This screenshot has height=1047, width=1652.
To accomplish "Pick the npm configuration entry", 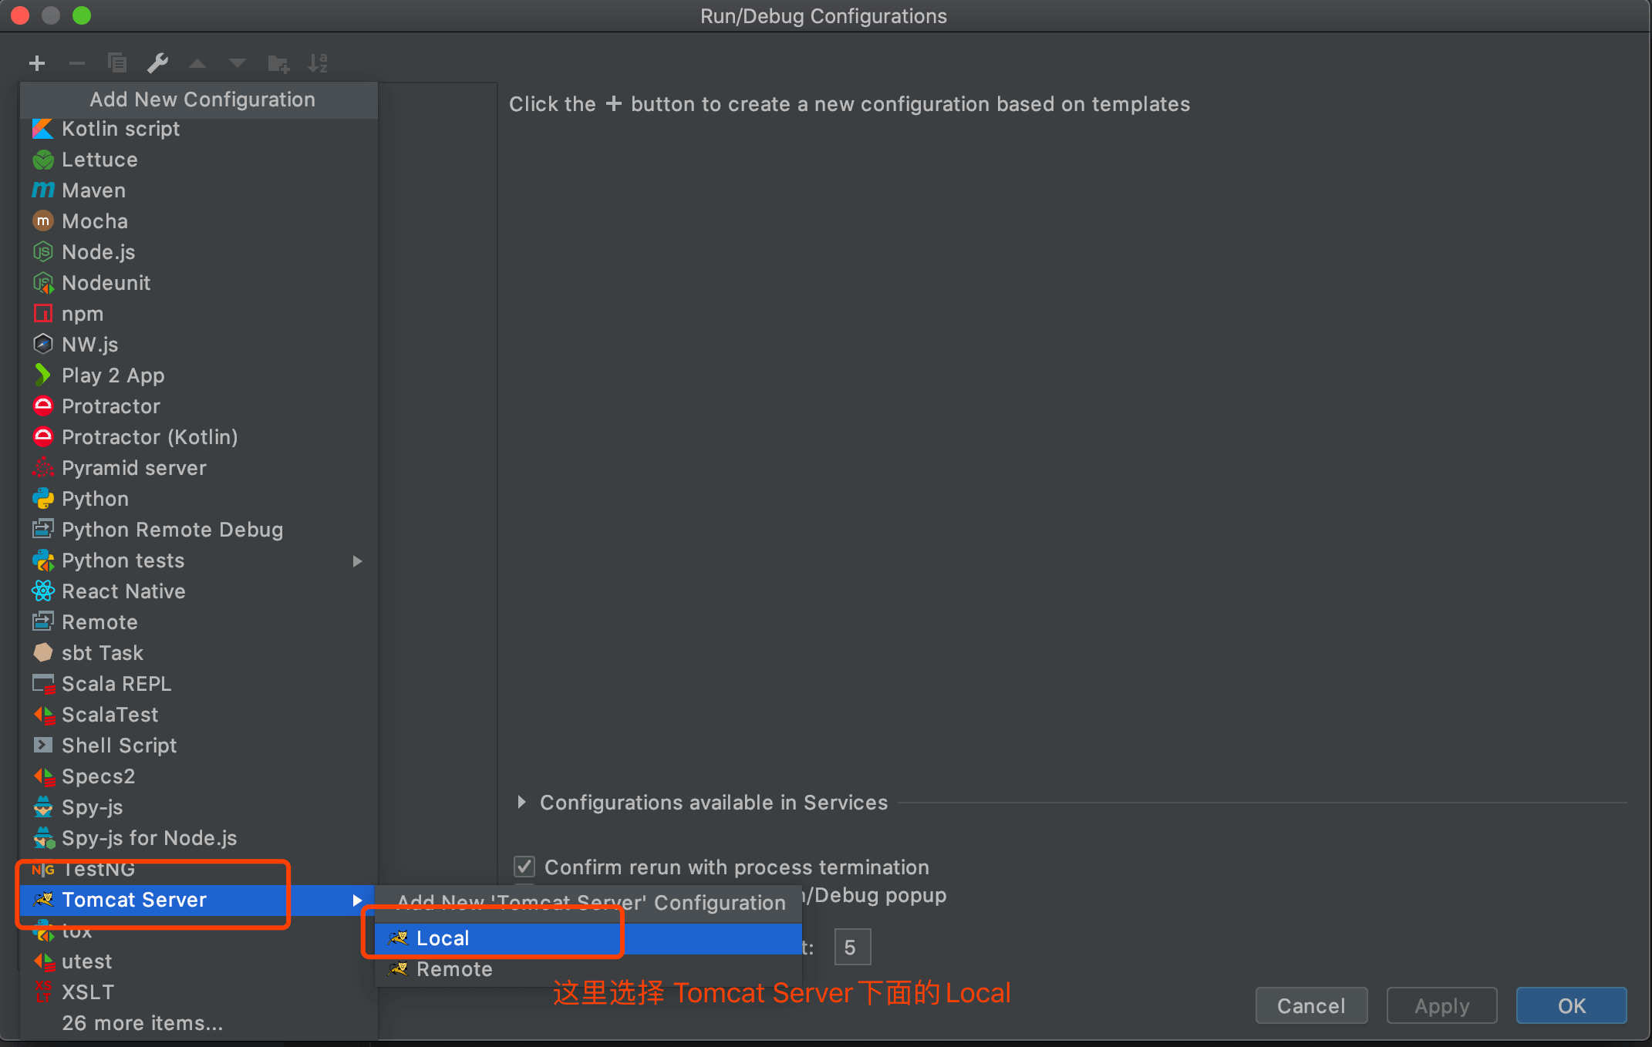I will click(82, 314).
